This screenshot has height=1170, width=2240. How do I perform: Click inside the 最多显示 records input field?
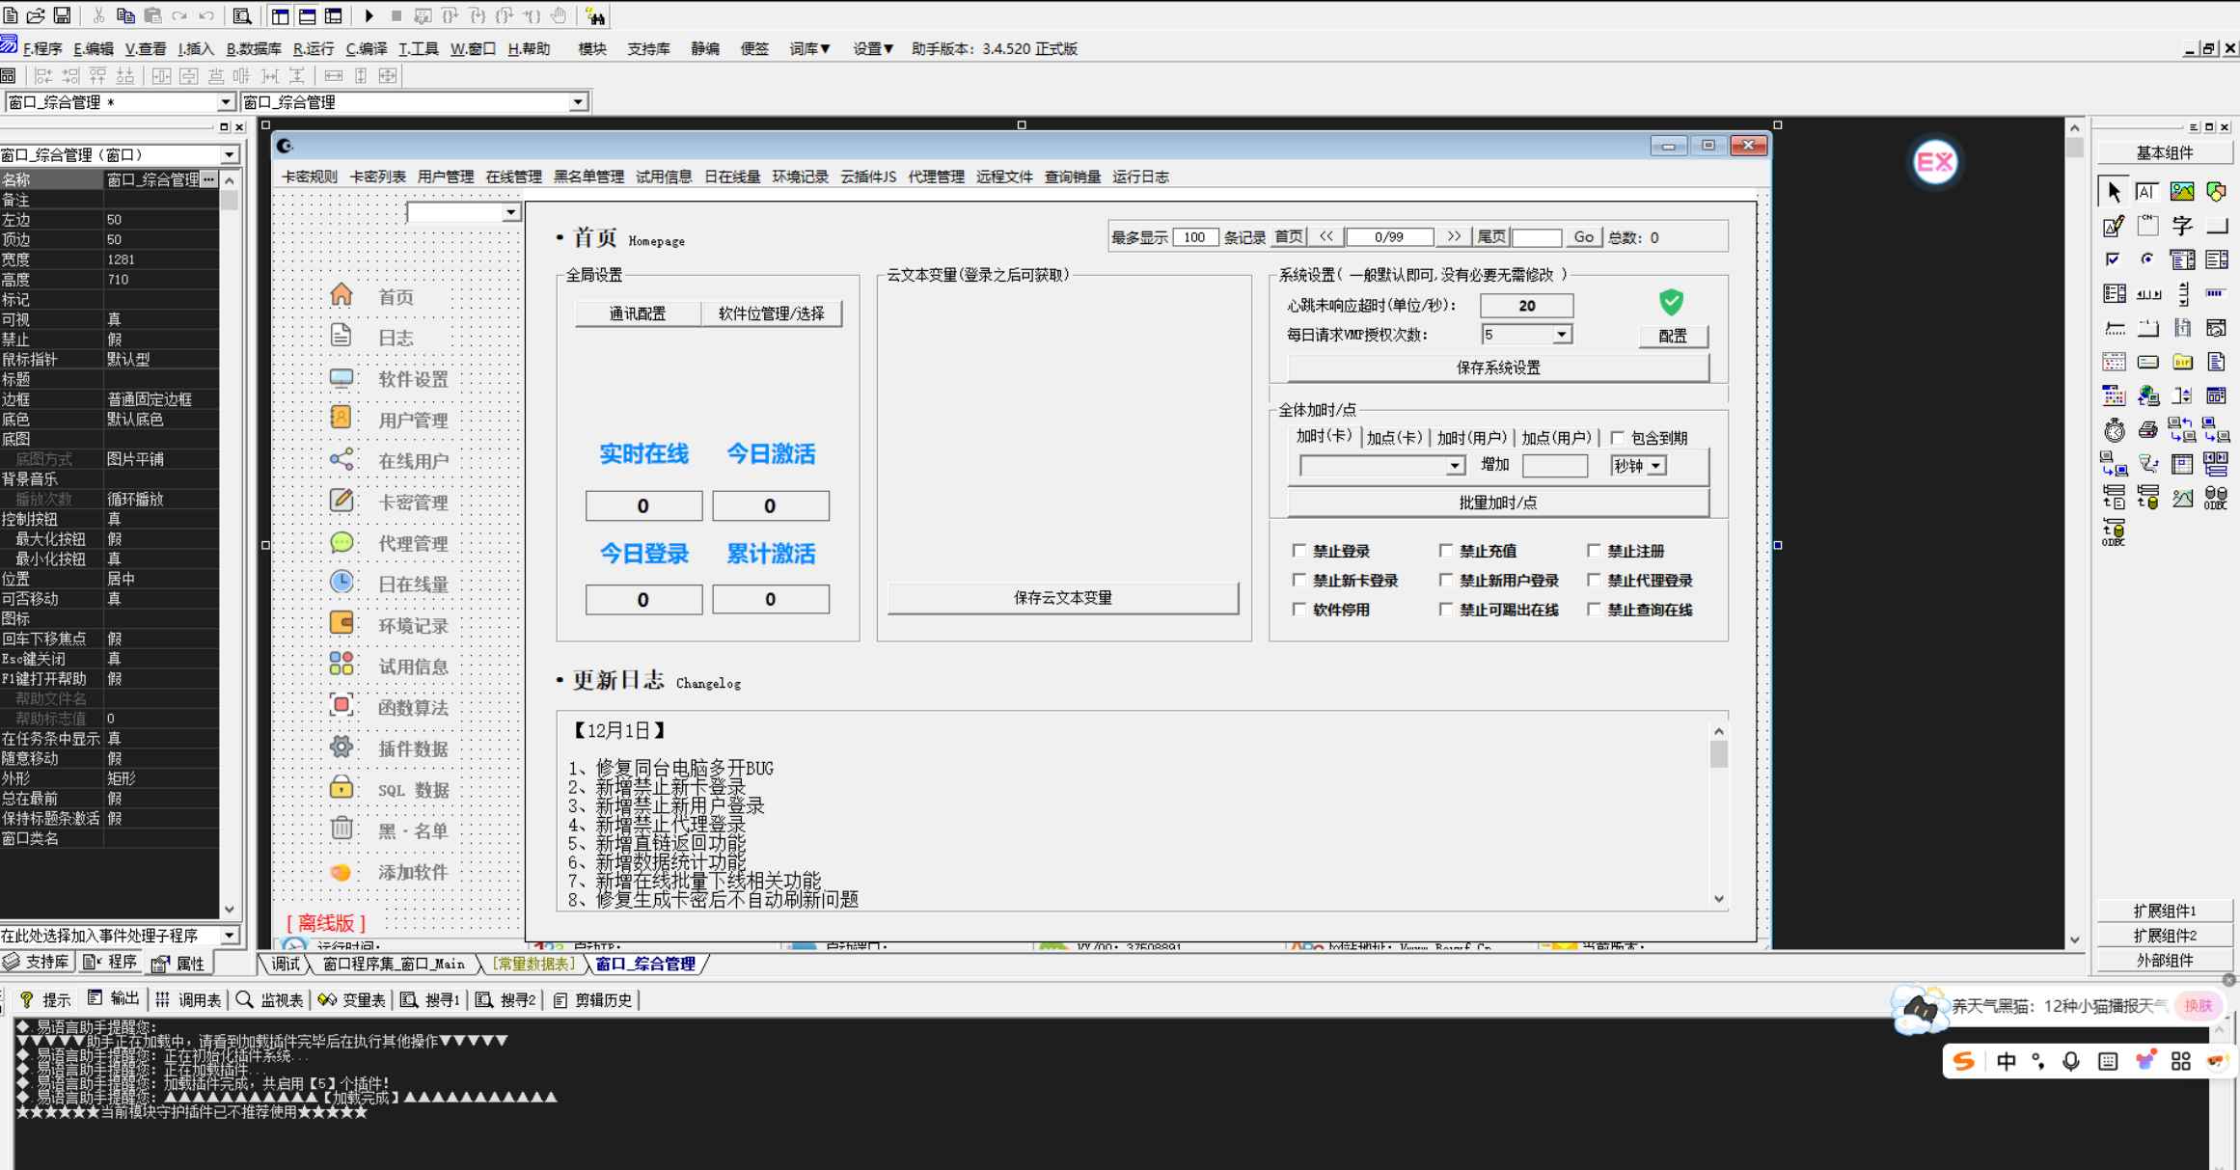pos(1195,236)
